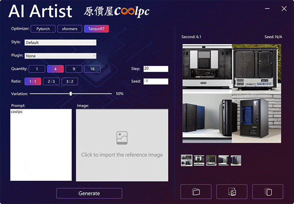Select the TensorRT optimizer
The image size is (294, 204).
click(x=96, y=29)
